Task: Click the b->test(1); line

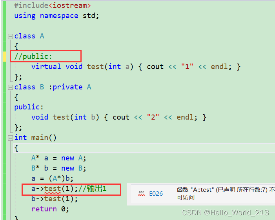Action: (x=55, y=199)
